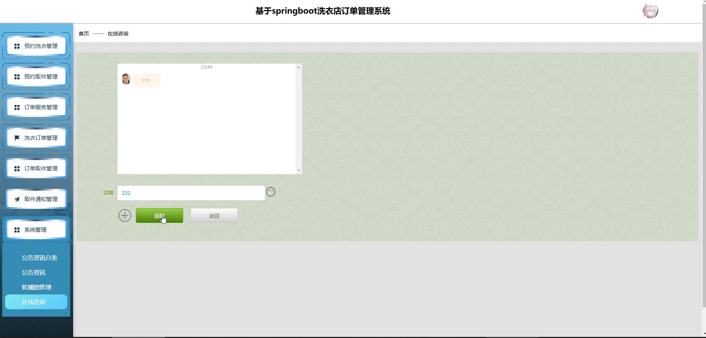Image resolution: width=706 pixels, height=338 pixels.
Task: Expand the 预约取件管理 menu
Action: [x=36, y=77]
